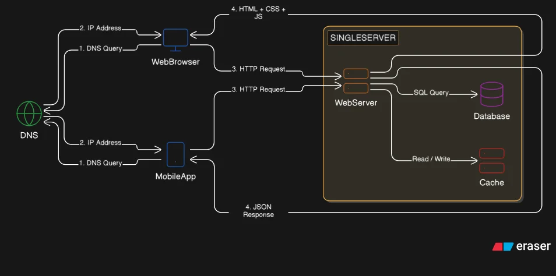Click the orange WebServer rack icon
The width and height of the screenshot is (556, 276).
click(x=356, y=81)
